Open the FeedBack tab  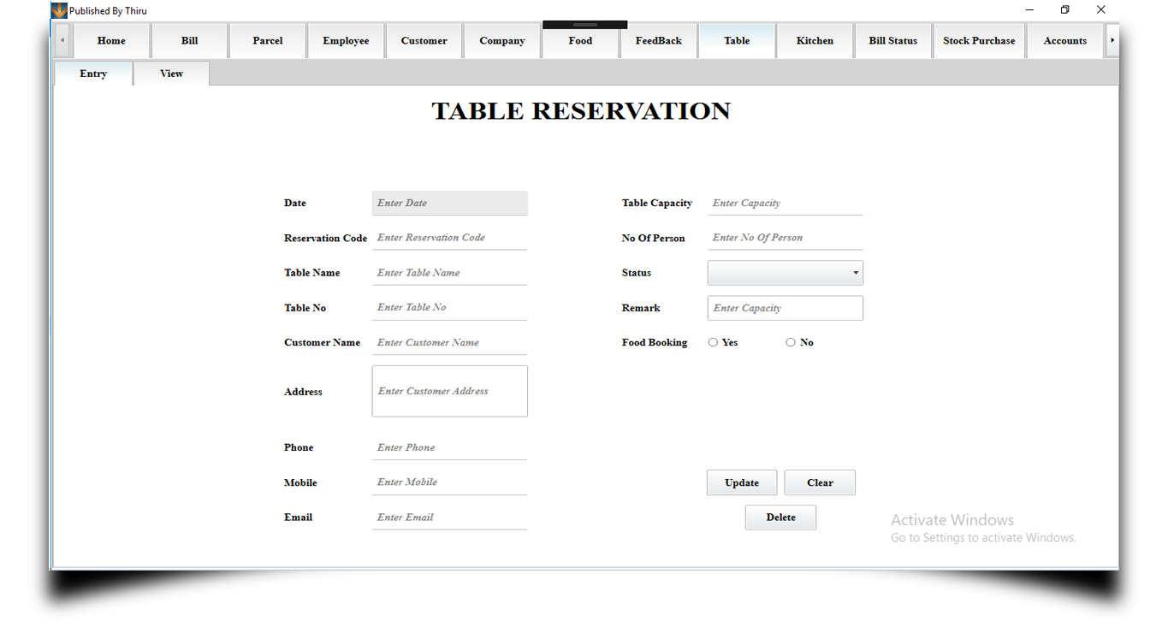click(x=658, y=41)
